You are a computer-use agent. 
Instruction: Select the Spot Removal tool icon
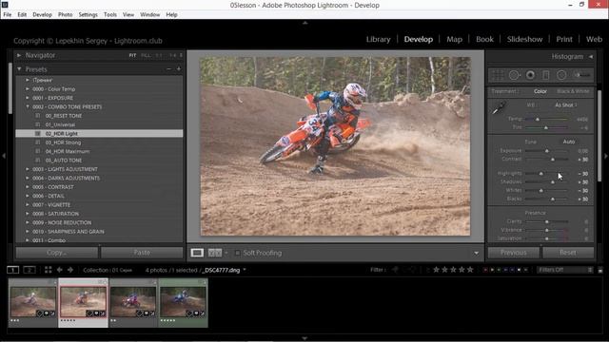(x=514, y=75)
